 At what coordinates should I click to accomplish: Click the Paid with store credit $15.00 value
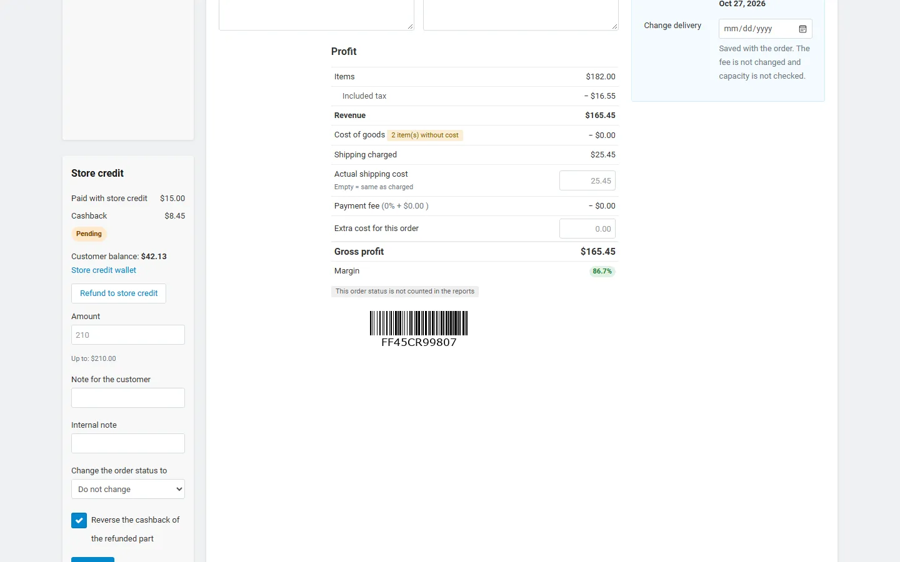coord(172,199)
